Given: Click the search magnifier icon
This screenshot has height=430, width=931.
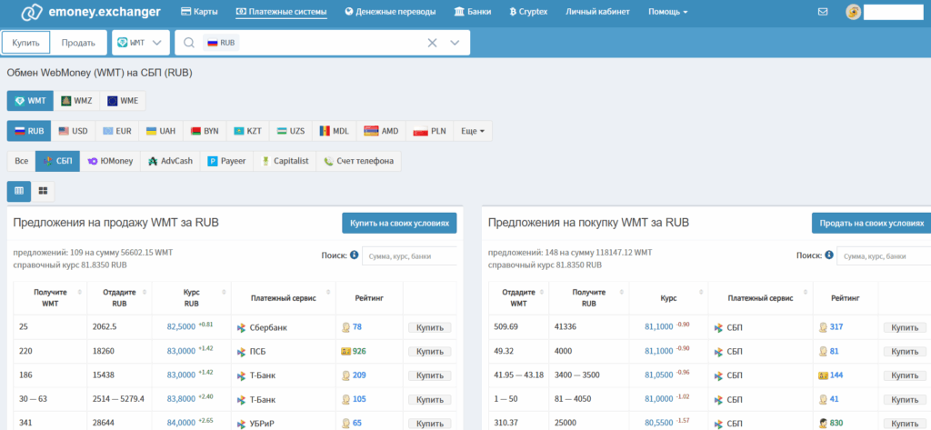Looking at the screenshot, I should click(x=189, y=43).
